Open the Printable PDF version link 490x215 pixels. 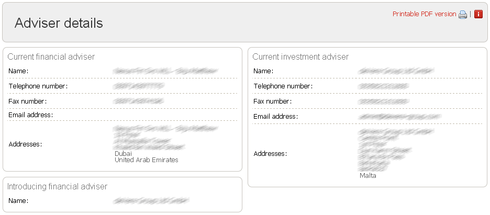pyautogui.click(x=425, y=14)
